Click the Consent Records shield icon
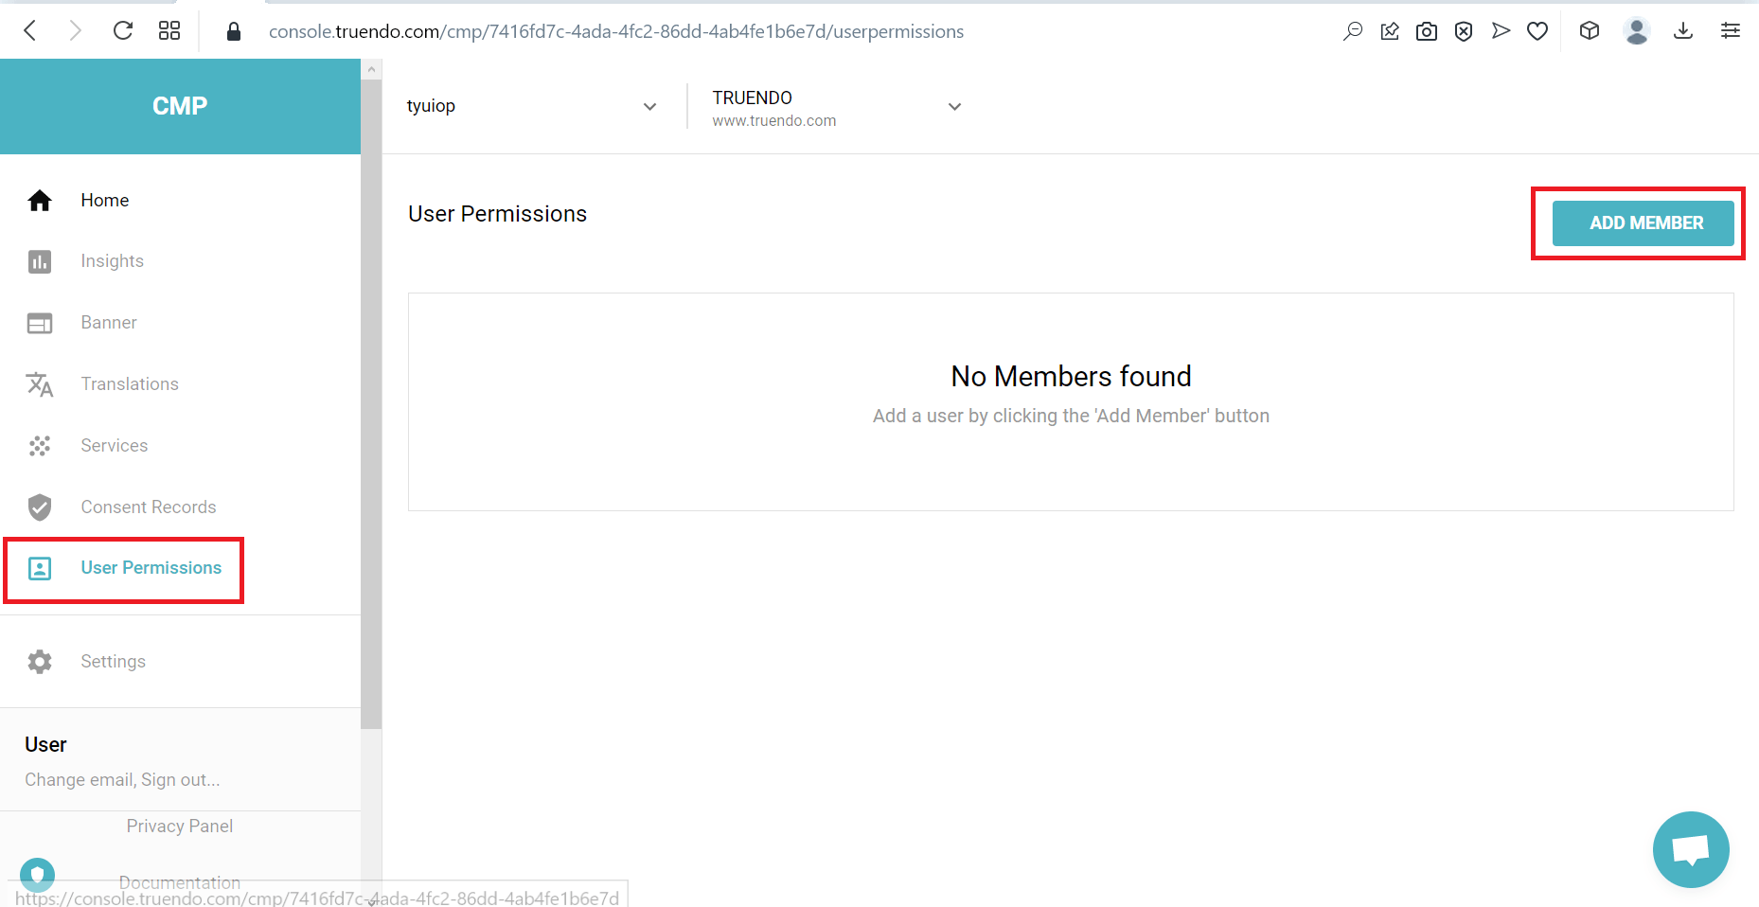Viewport: 1759px width, 907px height. [40, 507]
